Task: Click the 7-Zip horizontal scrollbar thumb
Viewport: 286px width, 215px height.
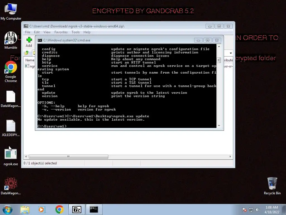Action: click(x=68, y=157)
